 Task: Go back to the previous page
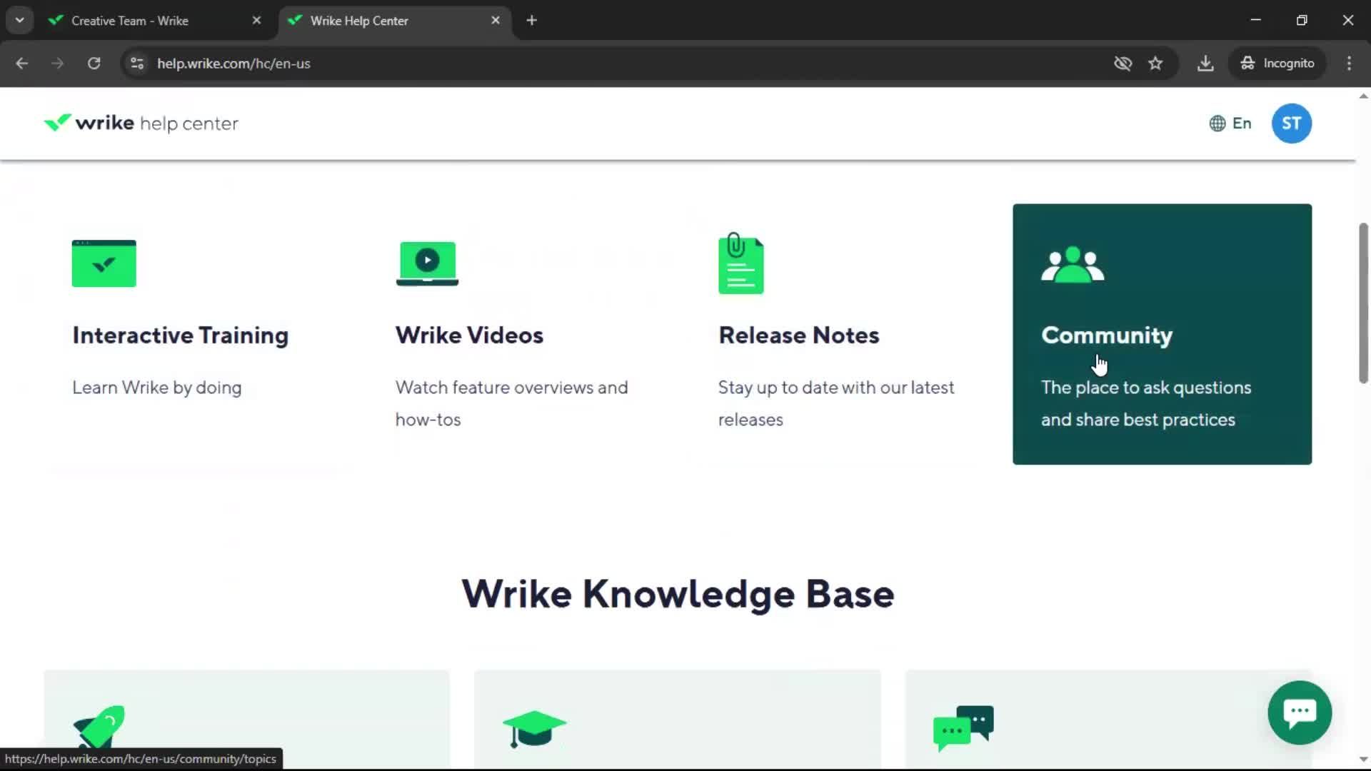[22, 64]
